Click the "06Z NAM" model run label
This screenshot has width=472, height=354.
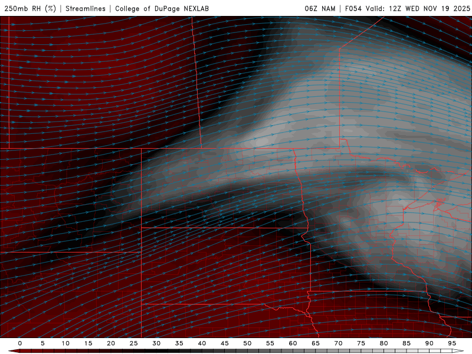[x=320, y=8]
